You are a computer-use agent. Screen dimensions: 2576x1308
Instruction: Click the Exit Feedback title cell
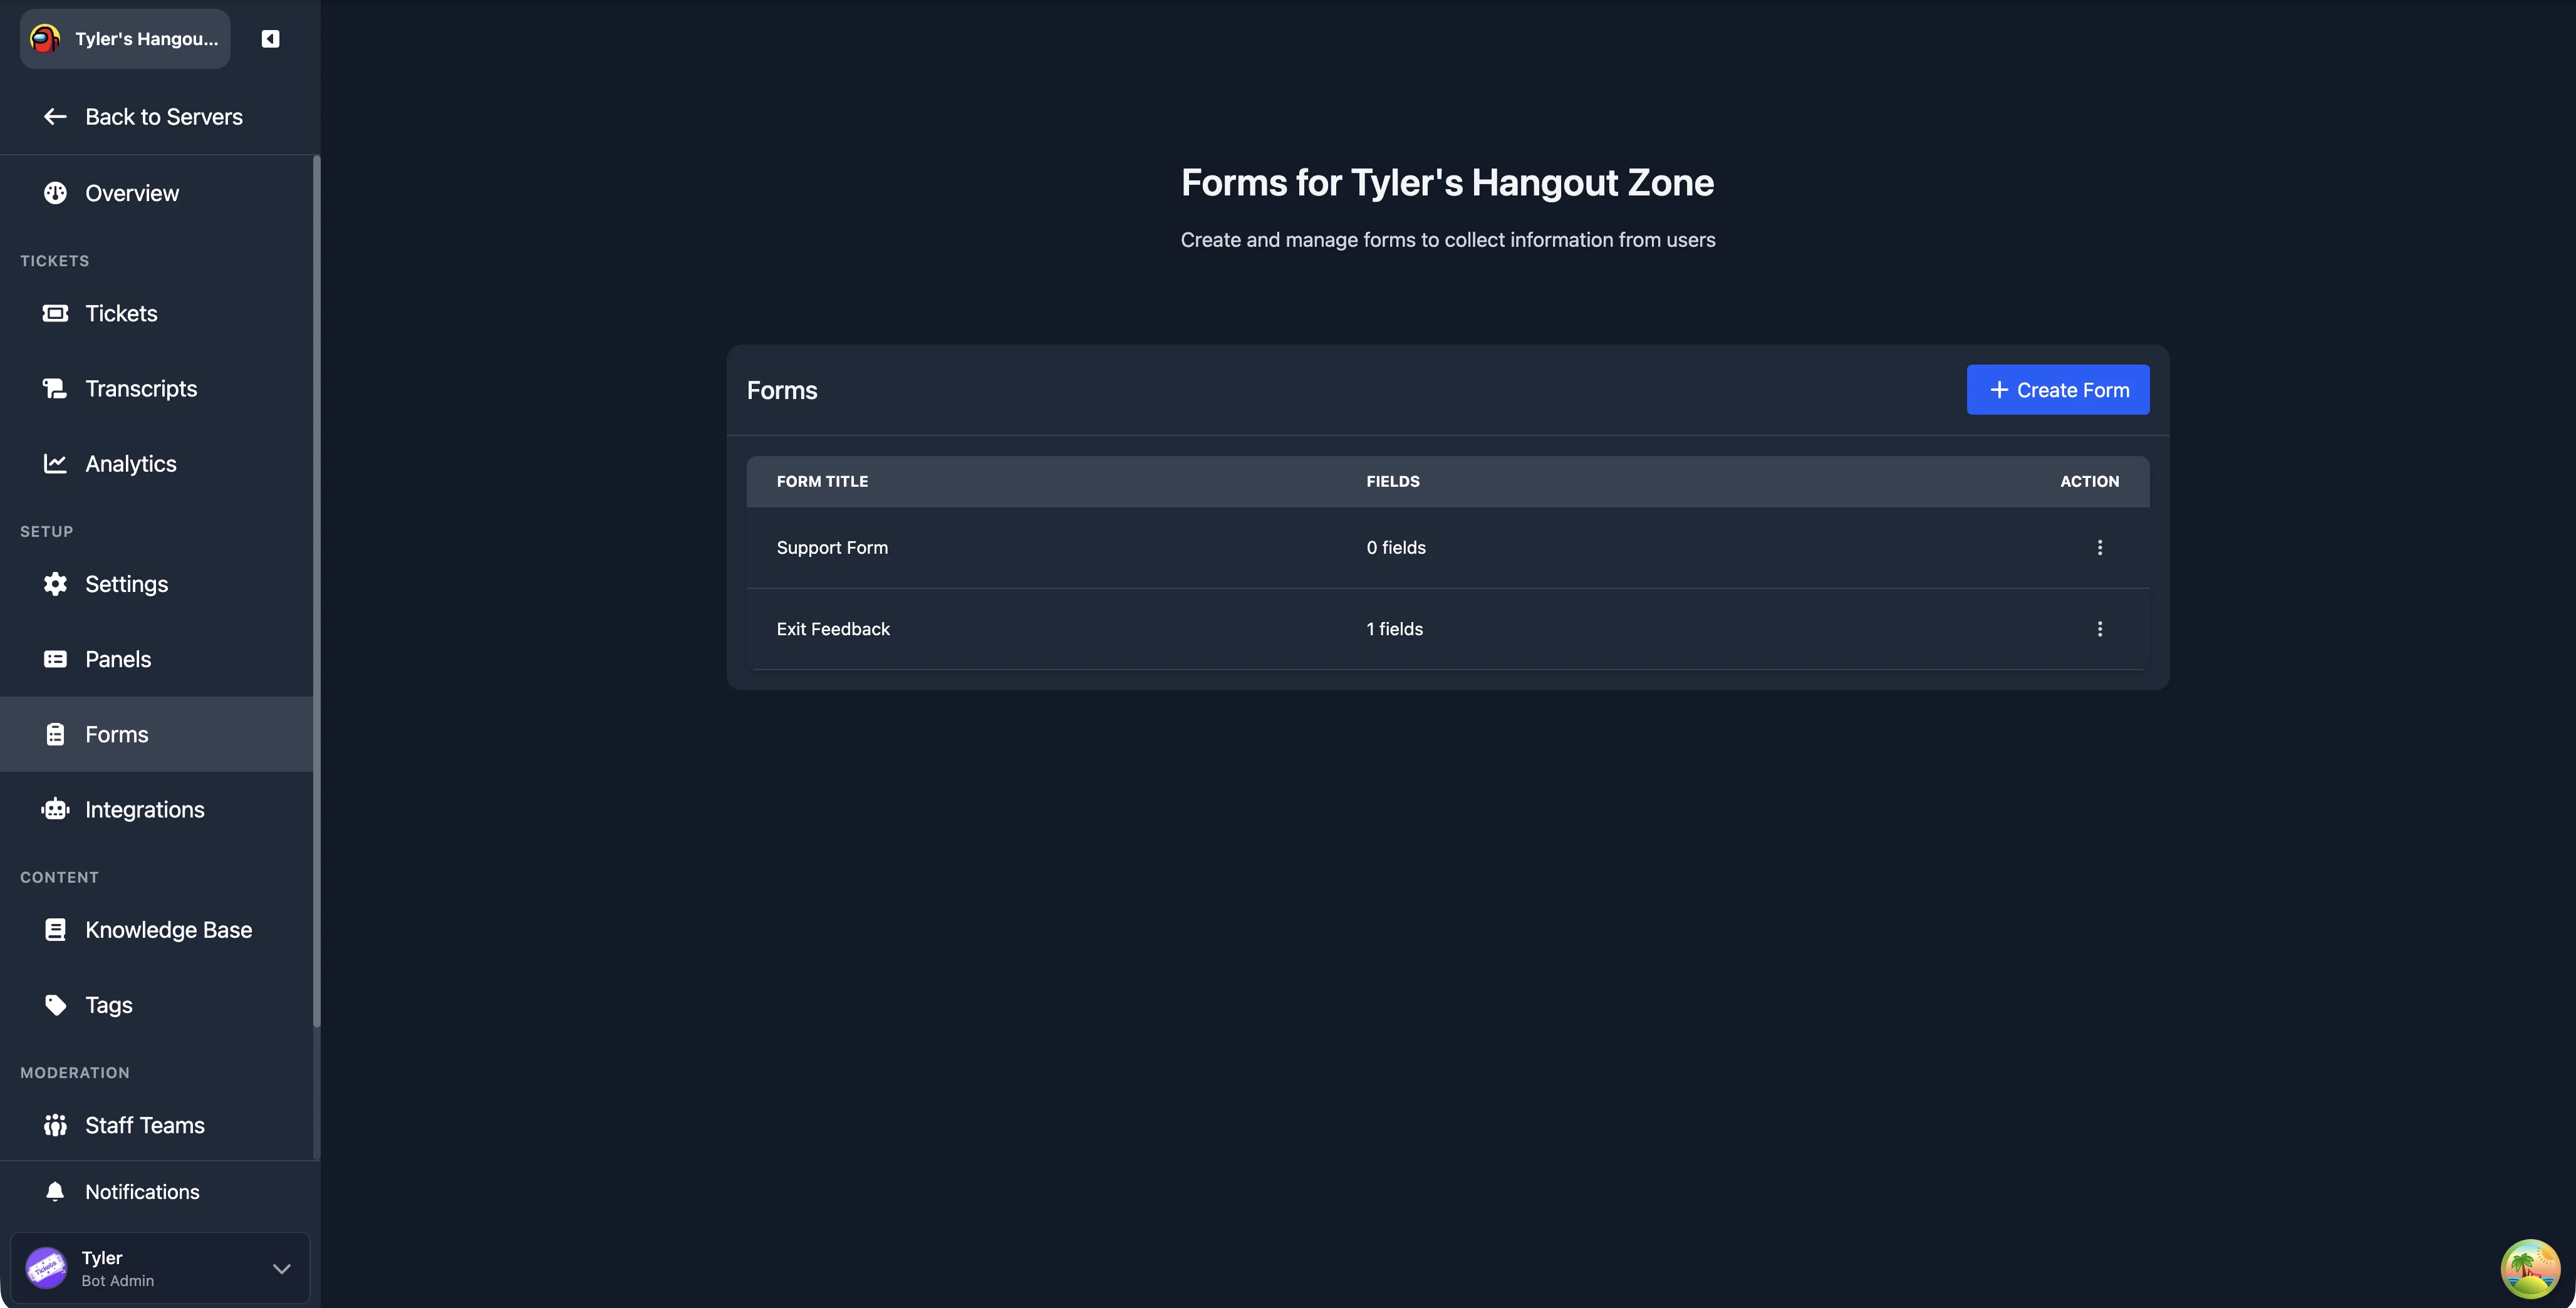[833, 629]
